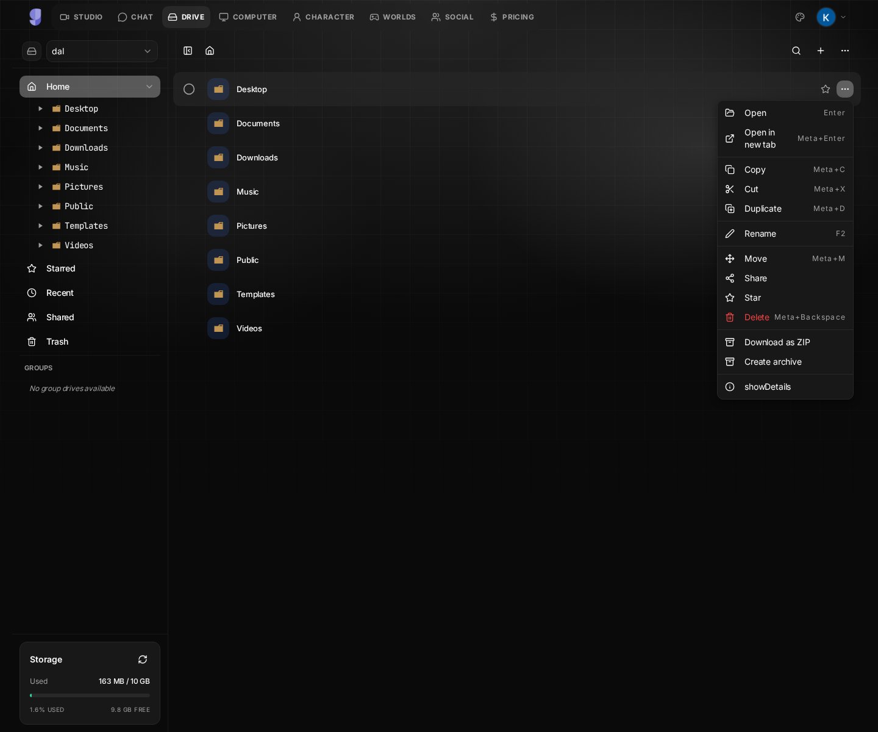Click the app logo in top left corner
Screen dimensions: 878x732
[35, 17]
